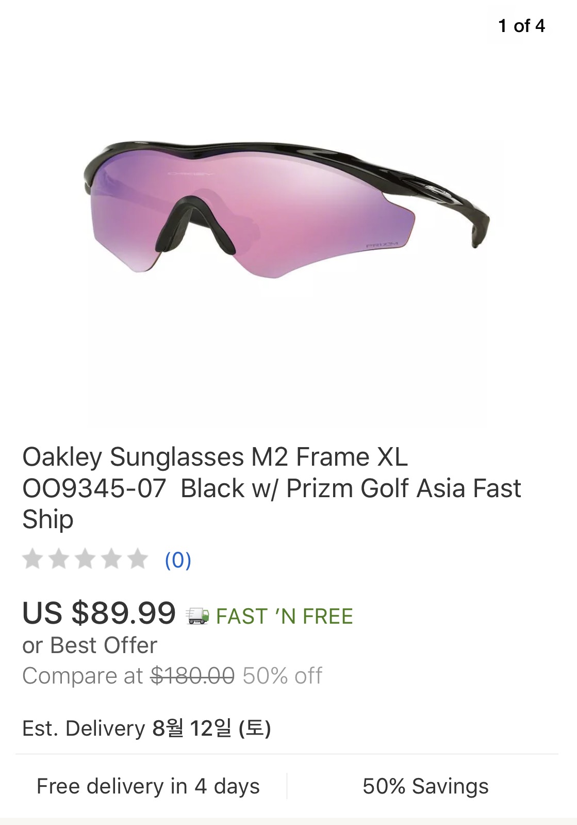
Task: Tap the third rating star
Action: coord(85,559)
